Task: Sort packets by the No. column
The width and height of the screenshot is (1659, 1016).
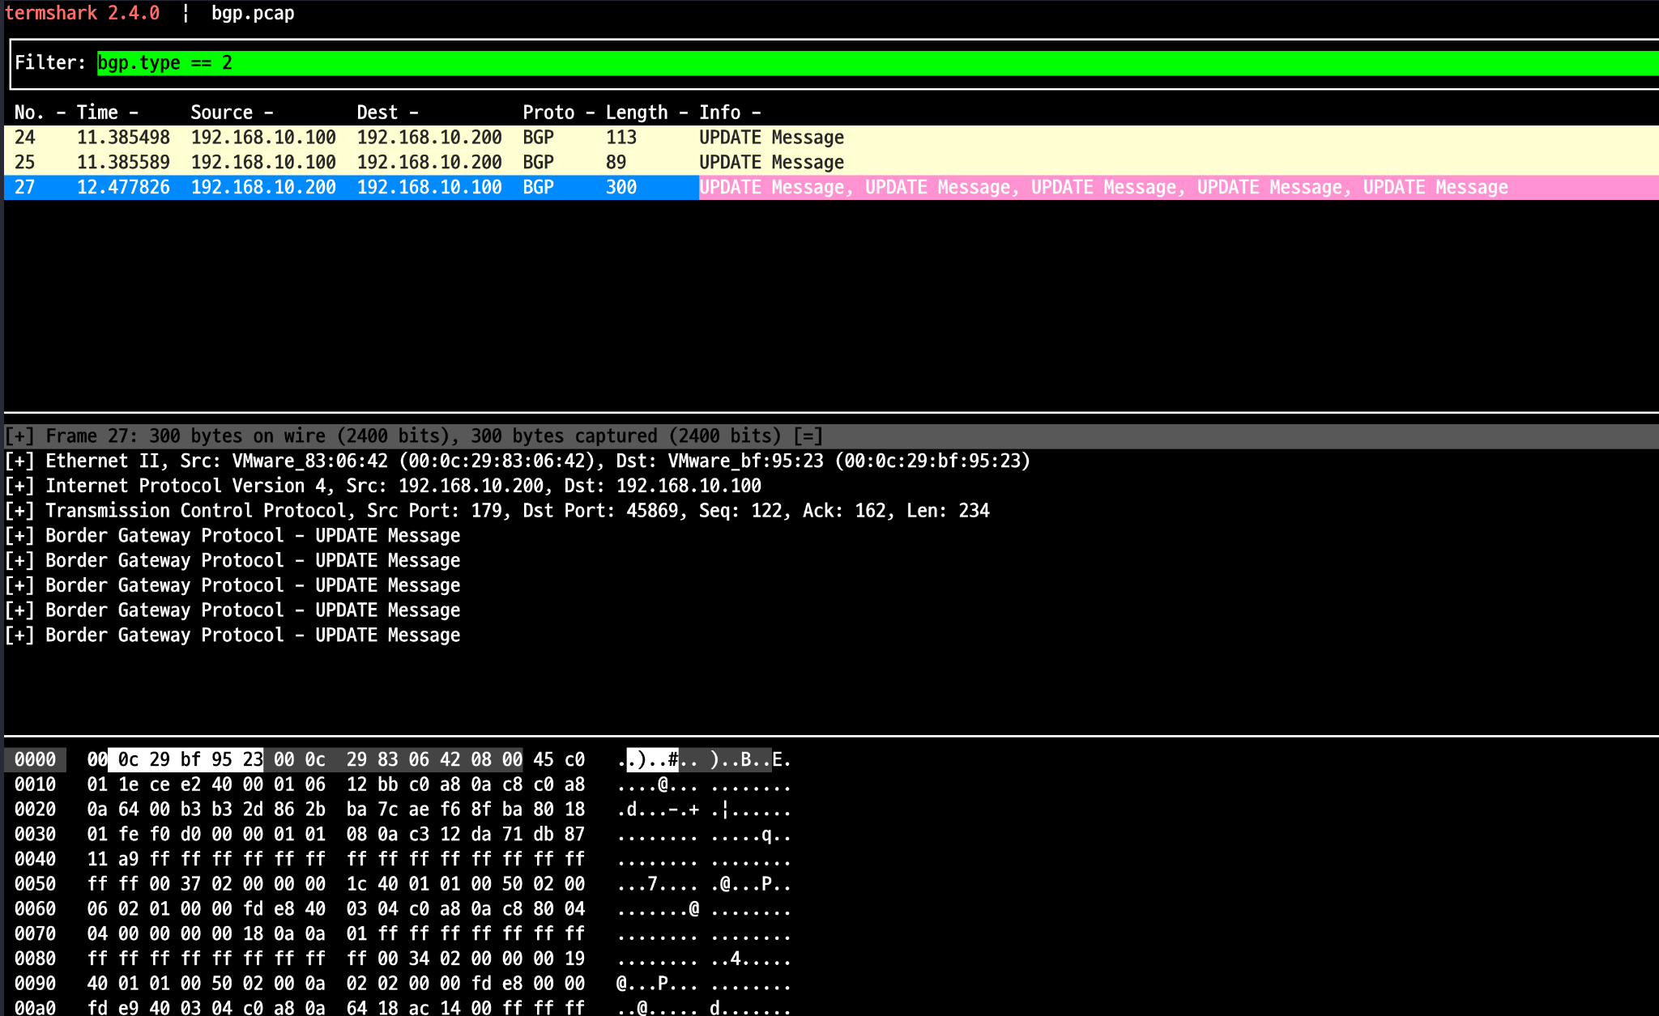Action: (29, 113)
